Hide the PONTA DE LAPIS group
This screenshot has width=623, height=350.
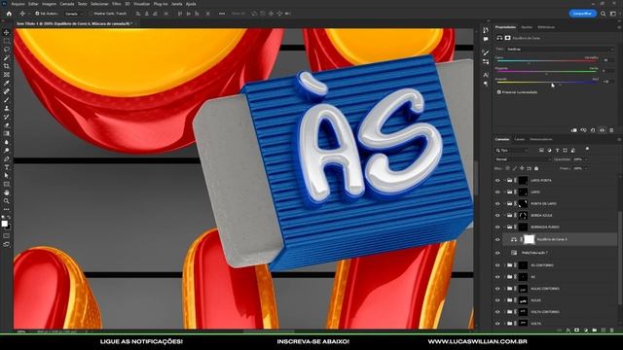click(497, 203)
